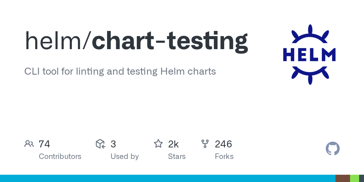The width and height of the screenshot is (364, 182).
Task: Open the chart-testing repository name
Action: click(x=170, y=41)
